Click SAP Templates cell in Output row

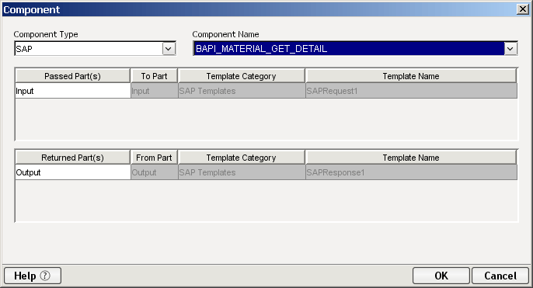click(242, 172)
